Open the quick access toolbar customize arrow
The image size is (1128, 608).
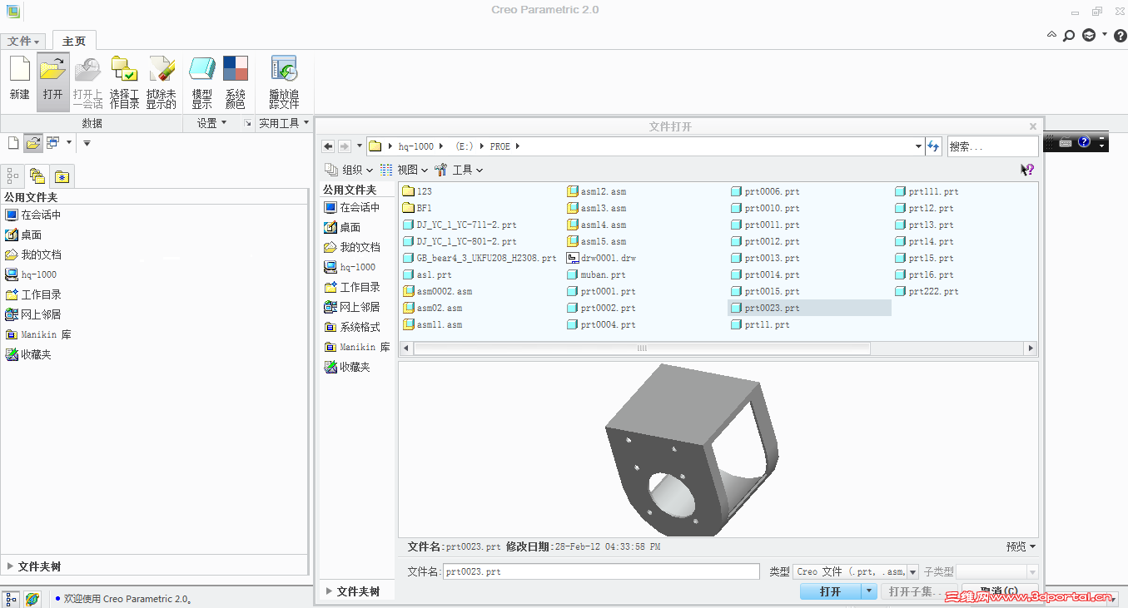click(87, 143)
